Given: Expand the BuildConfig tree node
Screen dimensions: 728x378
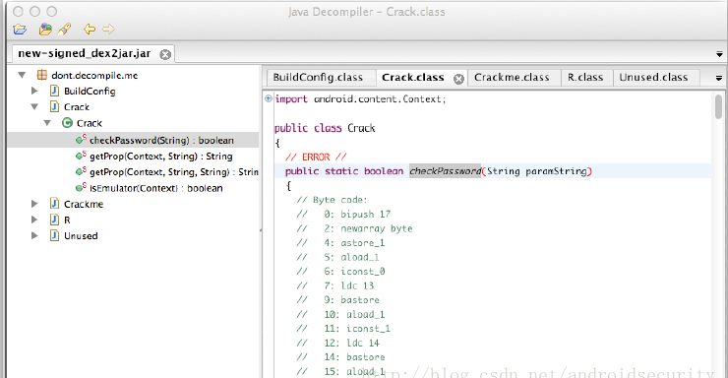Looking at the screenshot, I should point(34,91).
